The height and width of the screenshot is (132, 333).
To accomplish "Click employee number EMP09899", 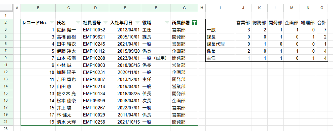I will pyautogui.click(x=95, y=101).
